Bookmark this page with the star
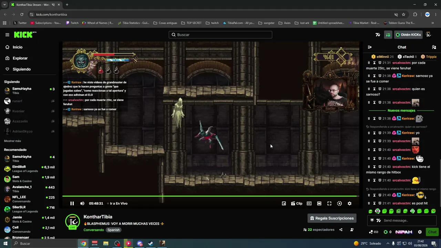This screenshot has width=441, height=248. coord(403,14)
